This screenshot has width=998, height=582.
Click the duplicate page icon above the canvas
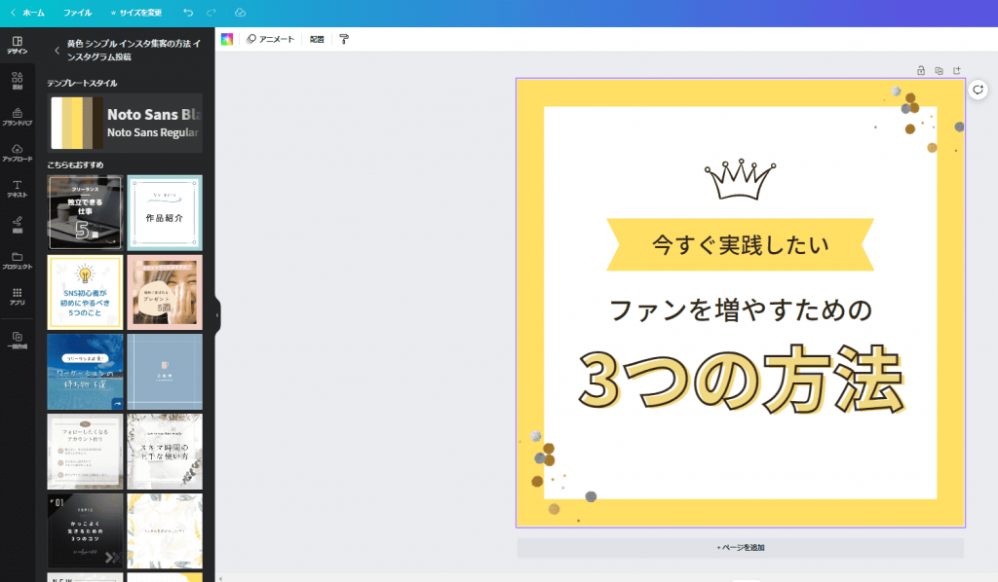pyautogui.click(x=939, y=70)
